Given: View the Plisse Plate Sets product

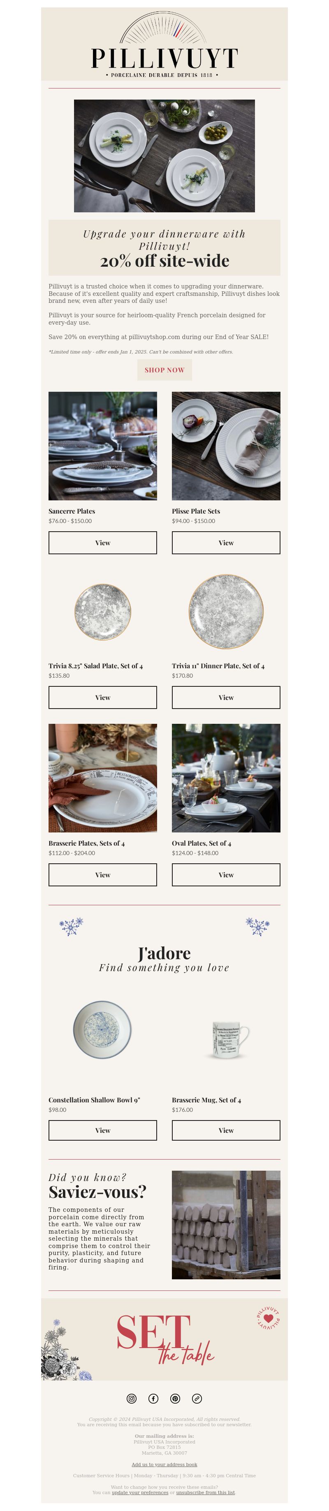Looking at the screenshot, I should click(x=226, y=543).
